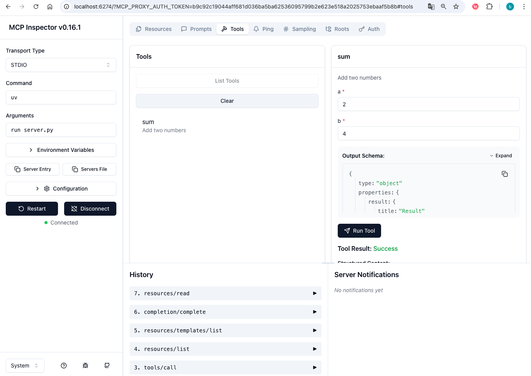Screen dimensions: 531x376
Task: Click the Auth key icon
Action: tap(361, 29)
